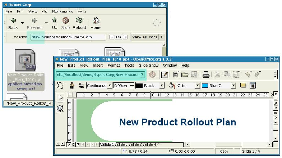Open File menu in Rupert-Corp window

tap(9, 11)
